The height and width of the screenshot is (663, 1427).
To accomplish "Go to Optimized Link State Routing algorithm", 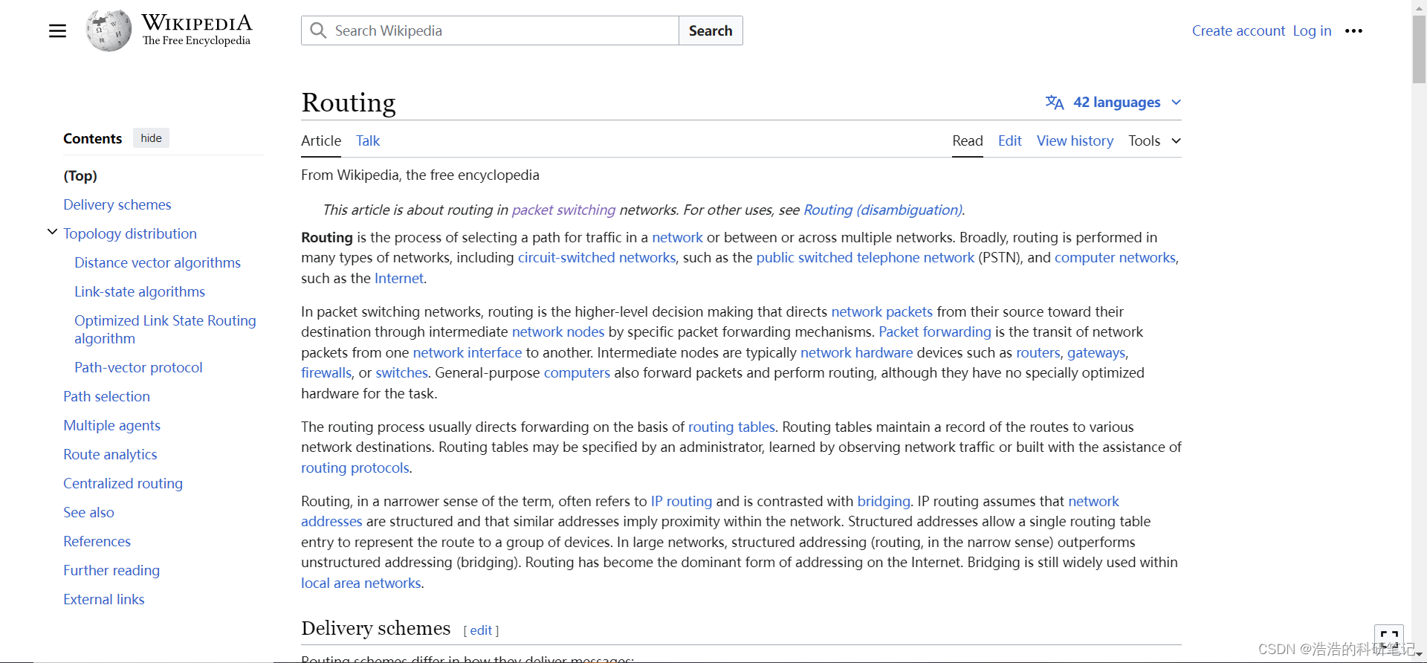I will [165, 329].
